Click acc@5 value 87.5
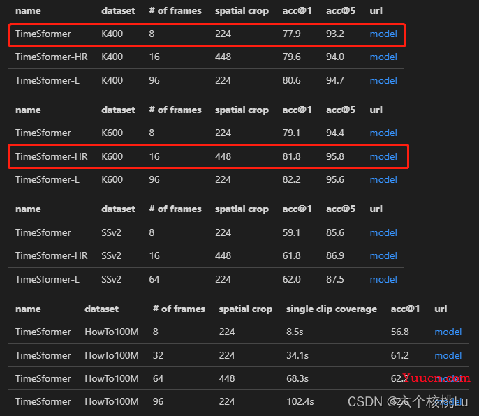479x416 pixels. point(335,279)
